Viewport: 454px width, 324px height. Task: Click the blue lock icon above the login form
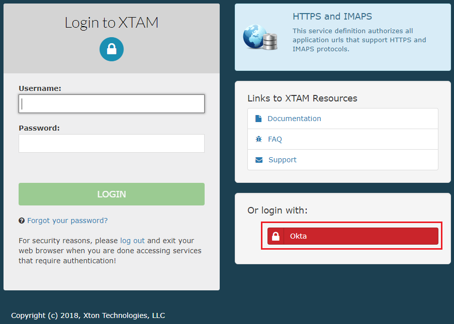(x=111, y=49)
